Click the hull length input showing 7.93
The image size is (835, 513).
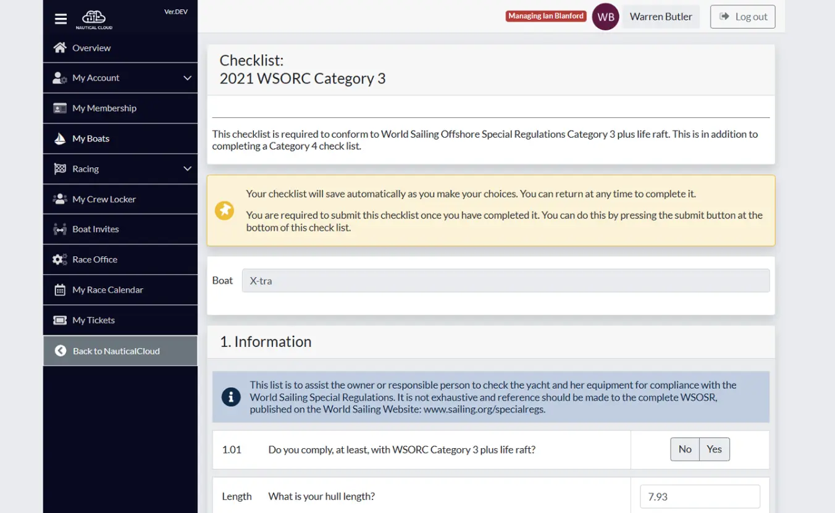point(700,496)
